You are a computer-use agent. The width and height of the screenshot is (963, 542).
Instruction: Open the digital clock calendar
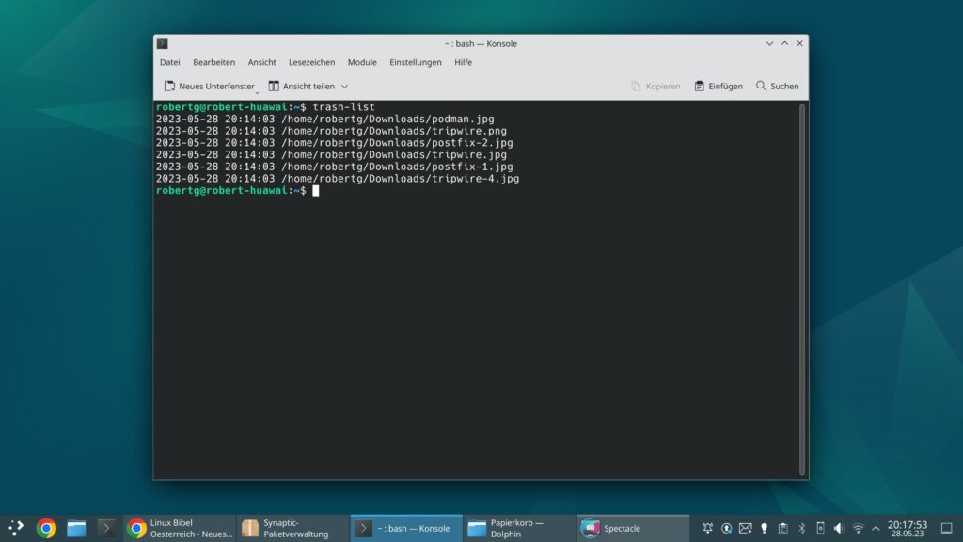click(x=908, y=529)
